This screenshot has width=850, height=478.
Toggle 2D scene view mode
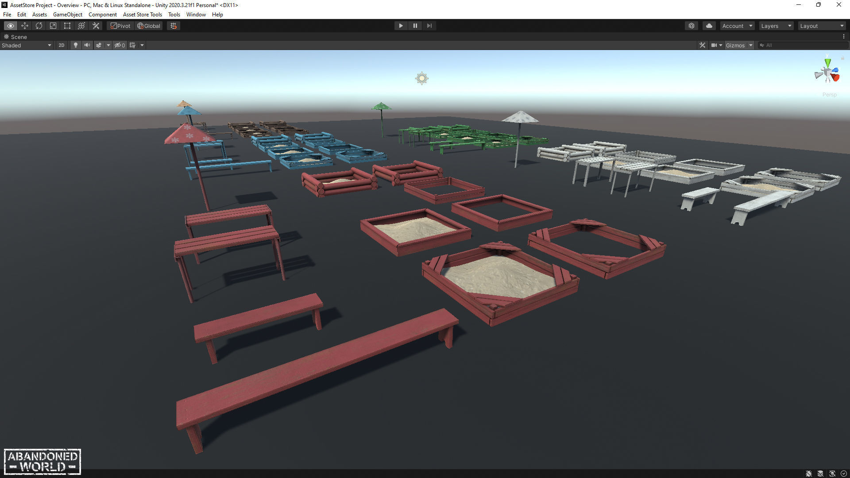coord(62,45)
